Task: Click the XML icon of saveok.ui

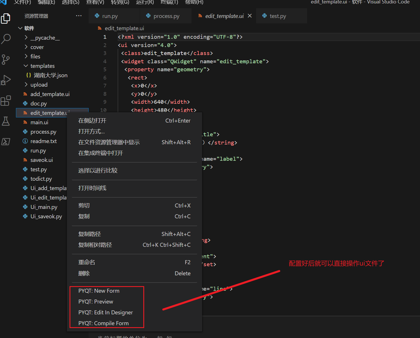Action: tap(25, 160)
